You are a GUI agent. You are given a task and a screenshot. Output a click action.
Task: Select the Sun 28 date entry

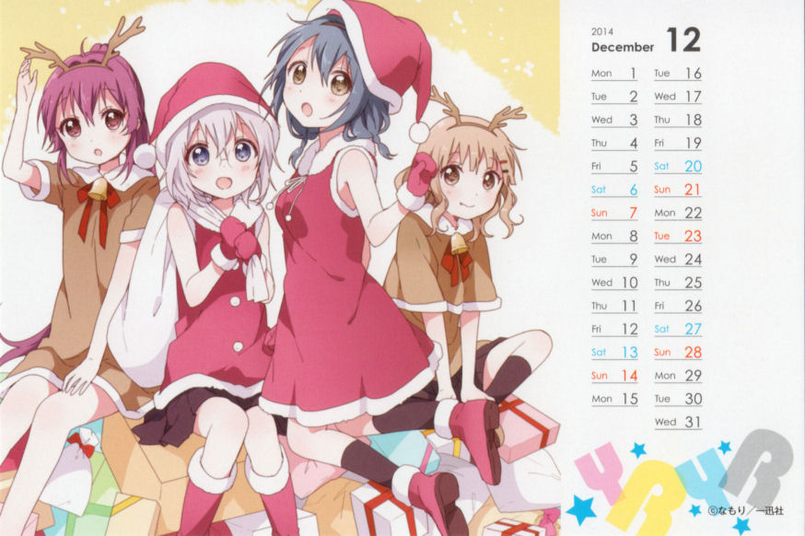pos(678,352)
